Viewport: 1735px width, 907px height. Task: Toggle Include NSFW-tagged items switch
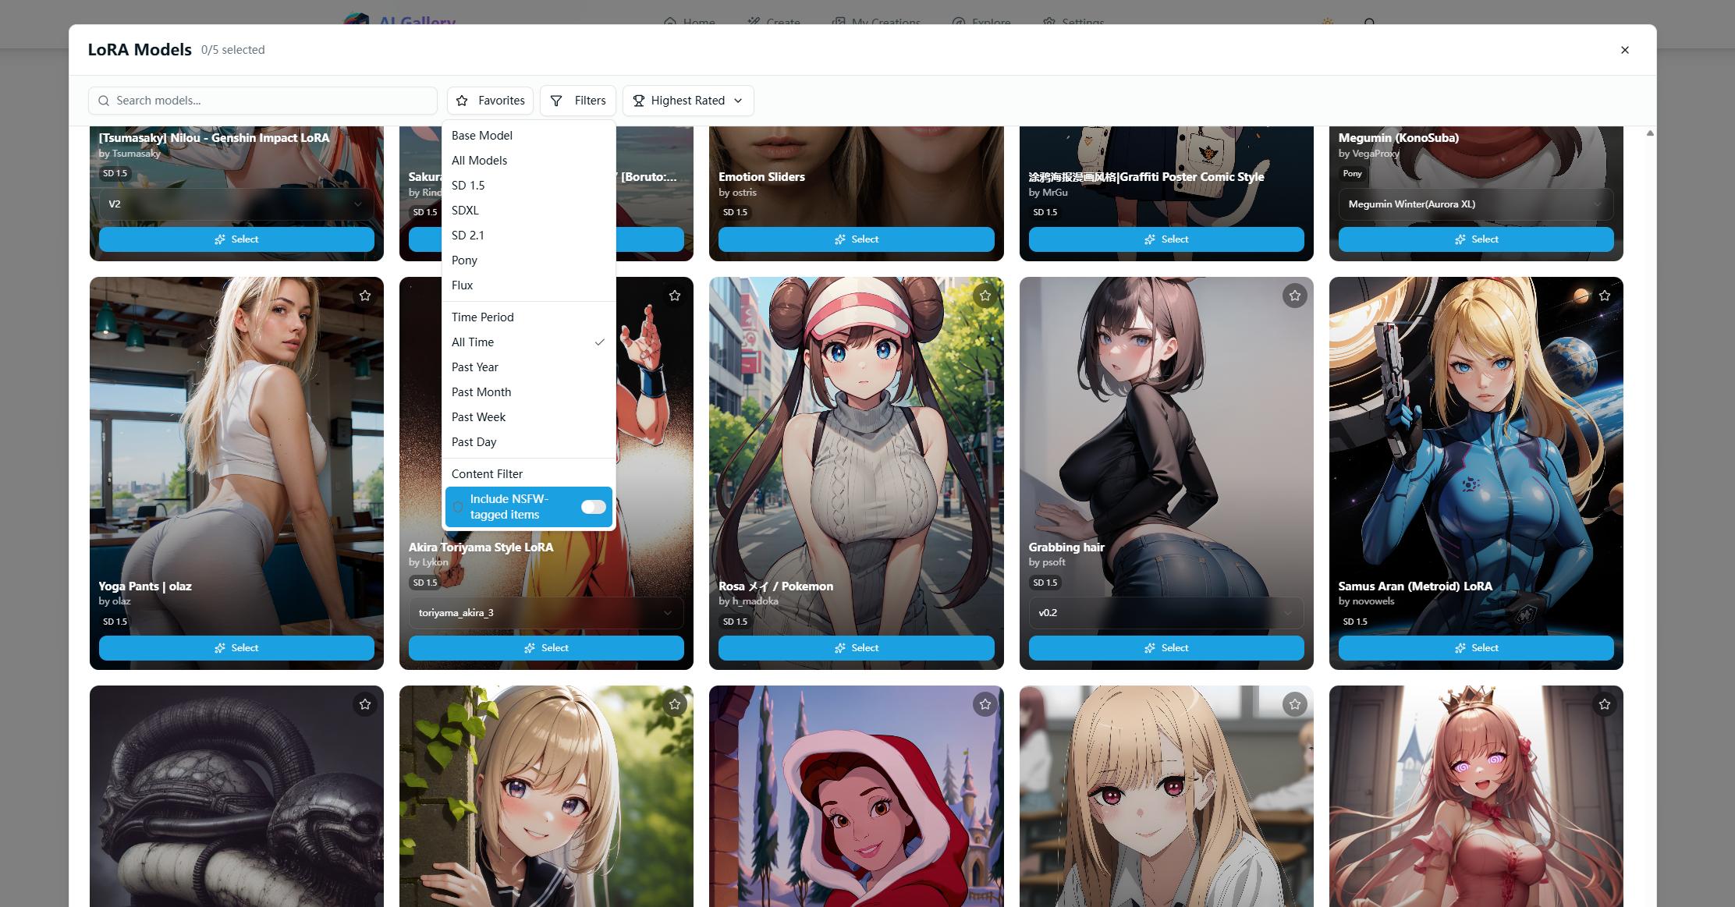point(593,507)
